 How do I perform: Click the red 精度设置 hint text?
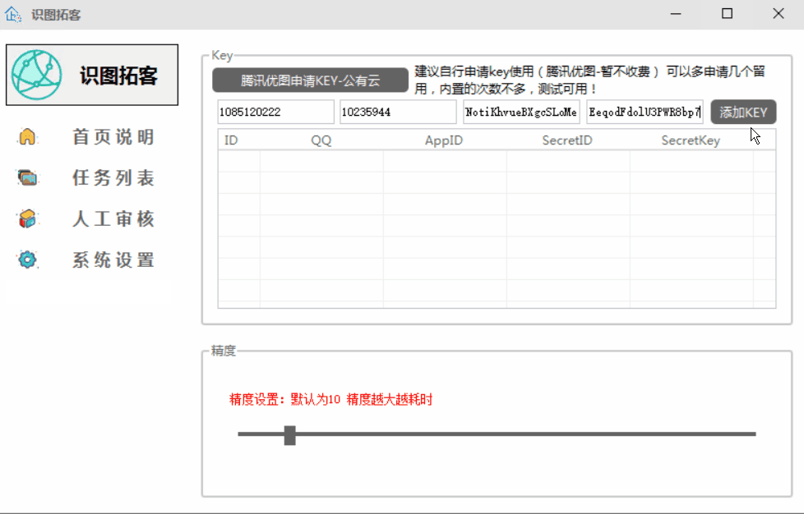pyautogui.click(x=330, y=399)
